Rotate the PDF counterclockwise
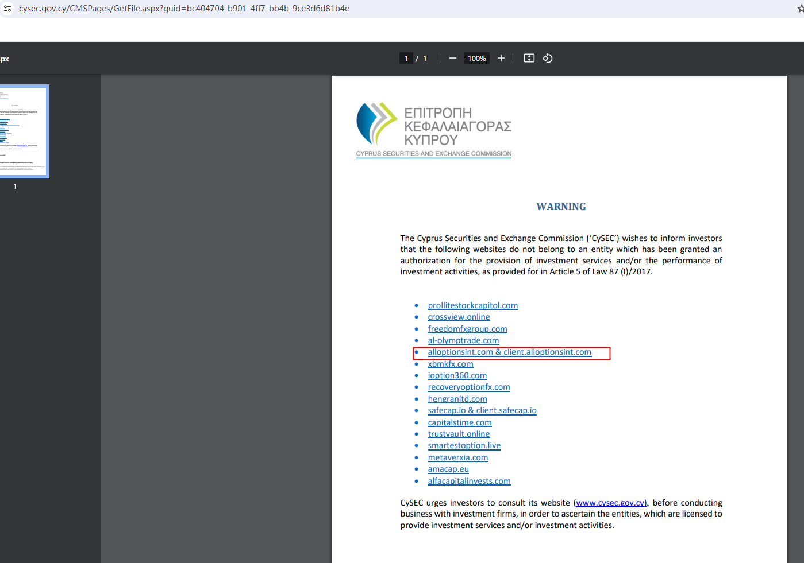Image resolution: width=804 pixels, height=563 pixels. click(548, 58)
